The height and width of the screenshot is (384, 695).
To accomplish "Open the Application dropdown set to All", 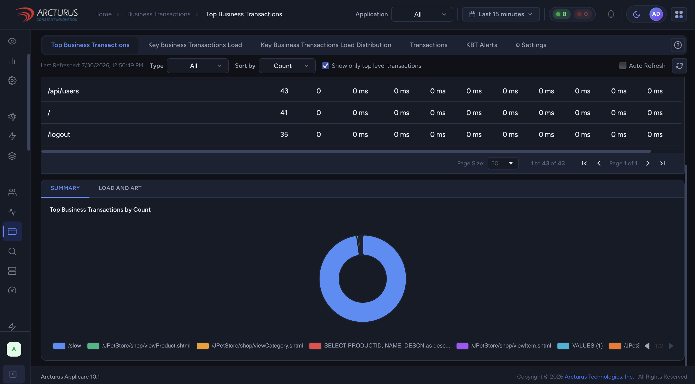I will pos(422,14).
